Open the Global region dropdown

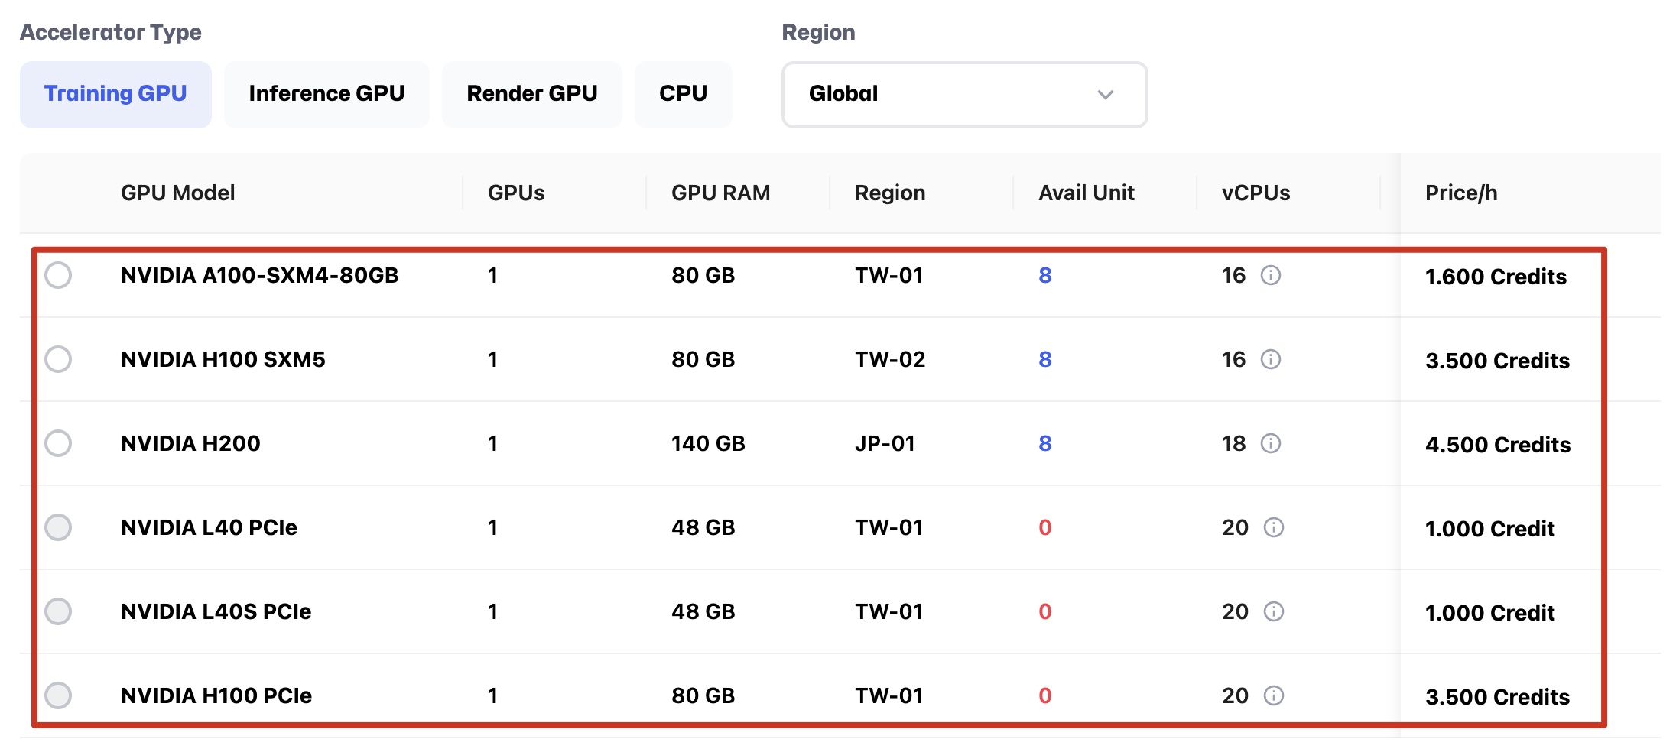pos(963,94)
